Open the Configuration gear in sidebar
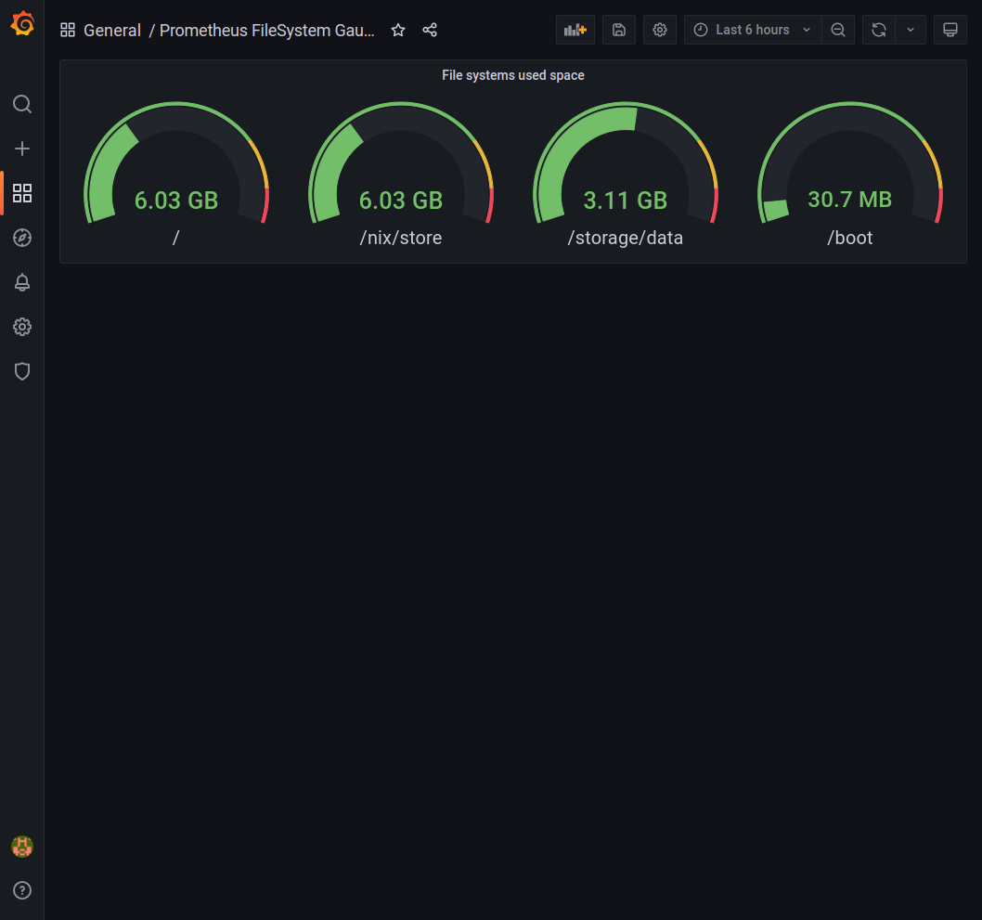This screenshot has width=982, height=920. pos(22,326)
